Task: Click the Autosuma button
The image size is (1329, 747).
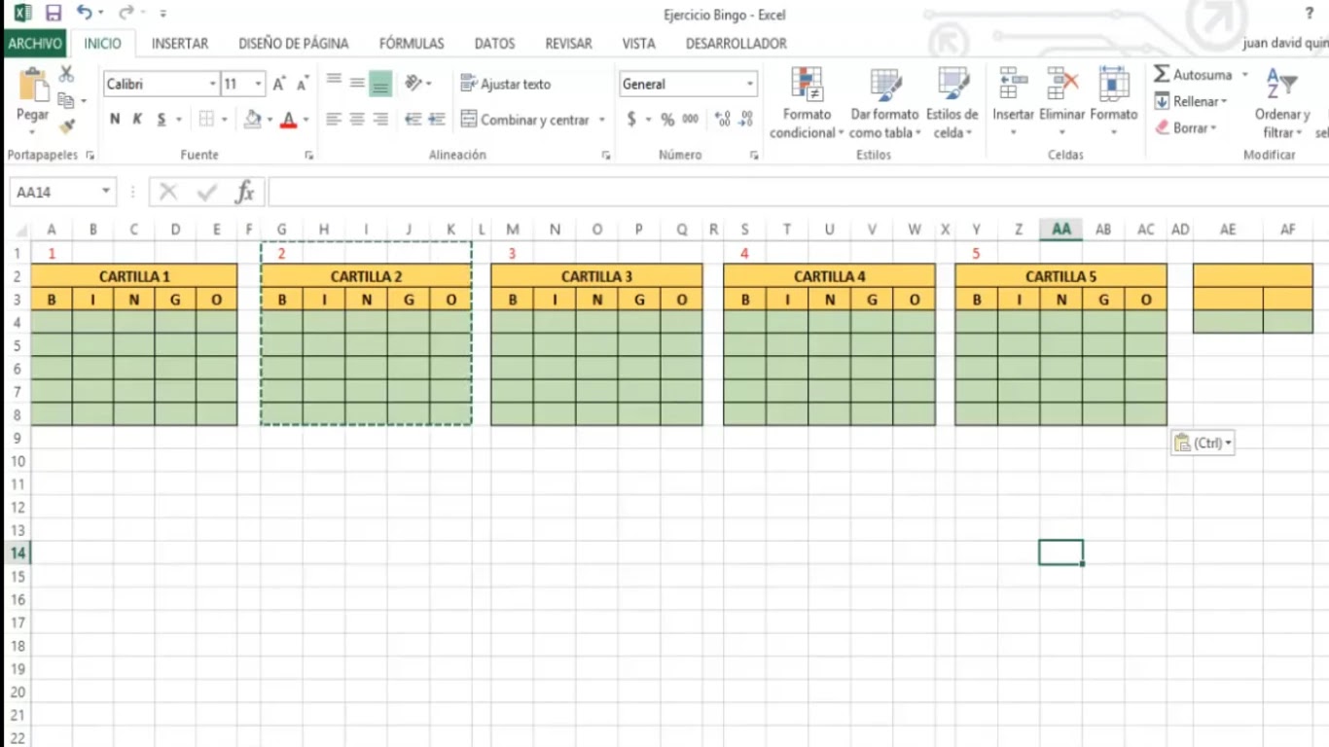Action: click(1193, 75)
